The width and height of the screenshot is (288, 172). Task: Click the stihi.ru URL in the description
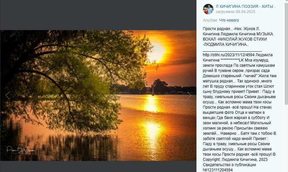229,55
